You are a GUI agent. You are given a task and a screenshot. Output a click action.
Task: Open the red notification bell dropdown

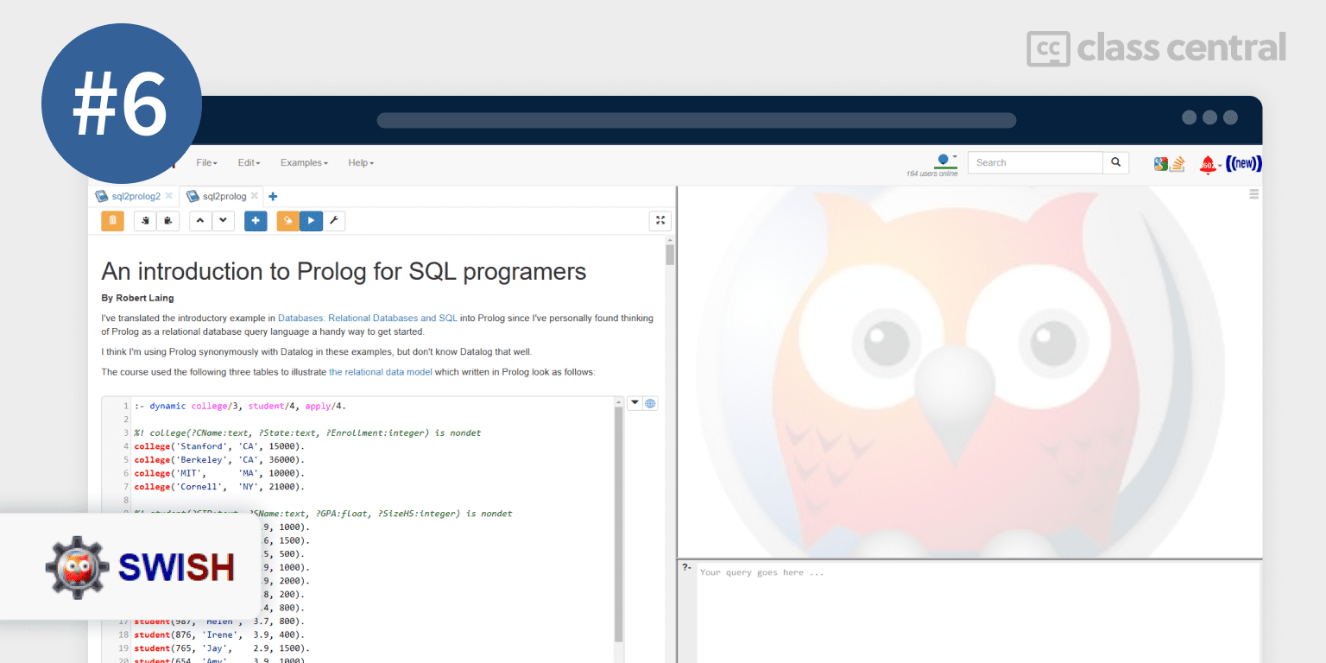[x=1209, y=164]
